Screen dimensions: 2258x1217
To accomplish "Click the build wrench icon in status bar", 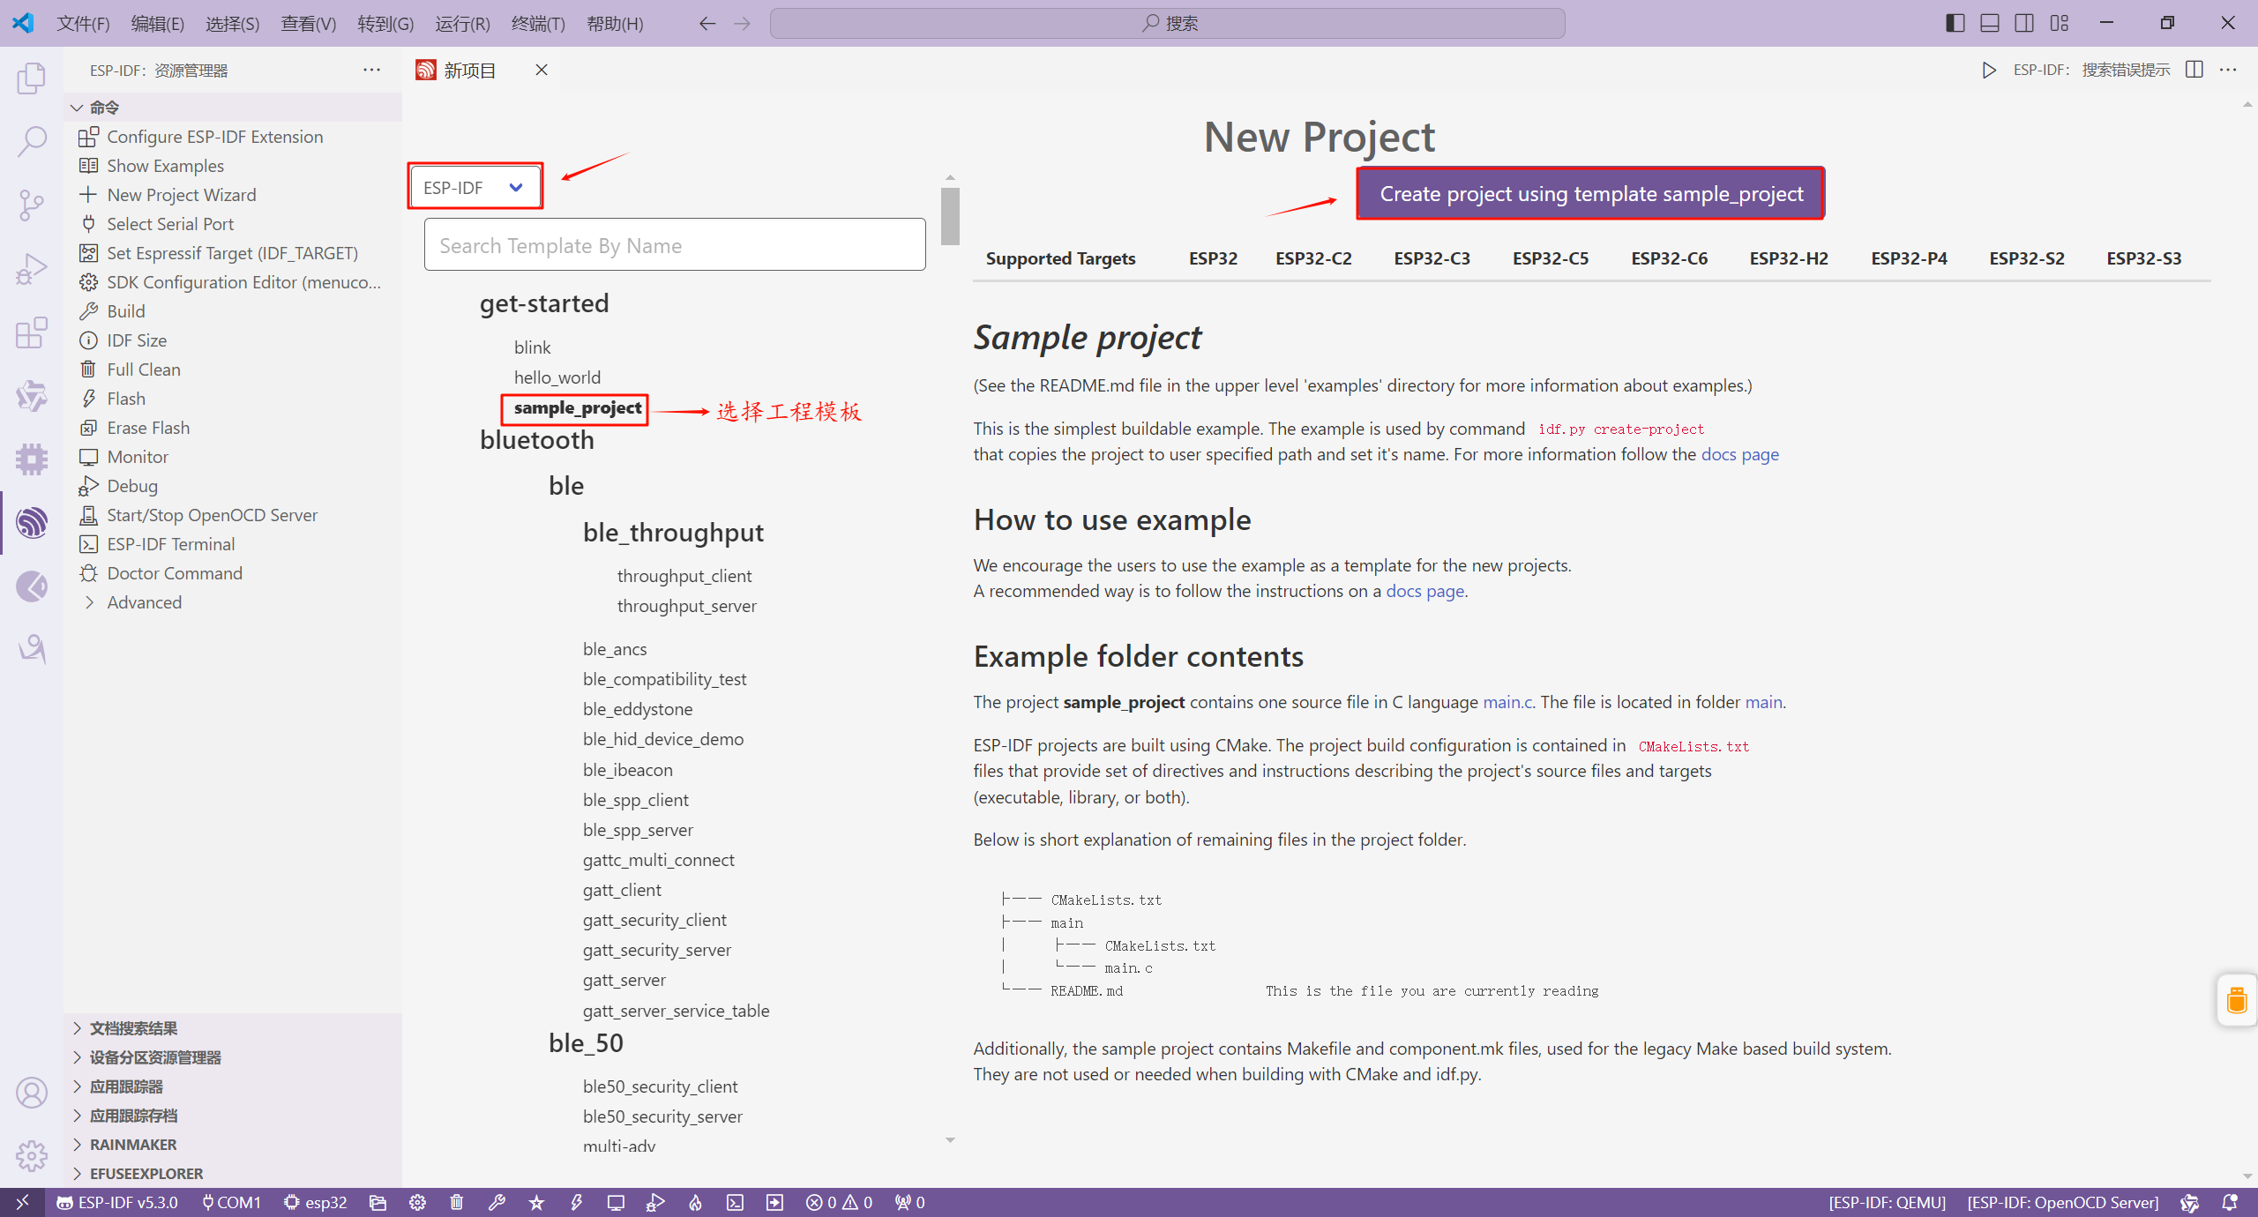I will [x=497, y=1202].
